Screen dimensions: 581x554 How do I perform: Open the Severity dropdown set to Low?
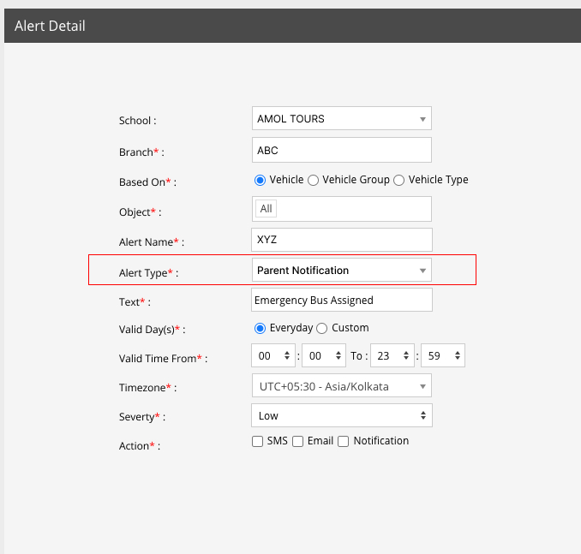click(x=341, y=416)
